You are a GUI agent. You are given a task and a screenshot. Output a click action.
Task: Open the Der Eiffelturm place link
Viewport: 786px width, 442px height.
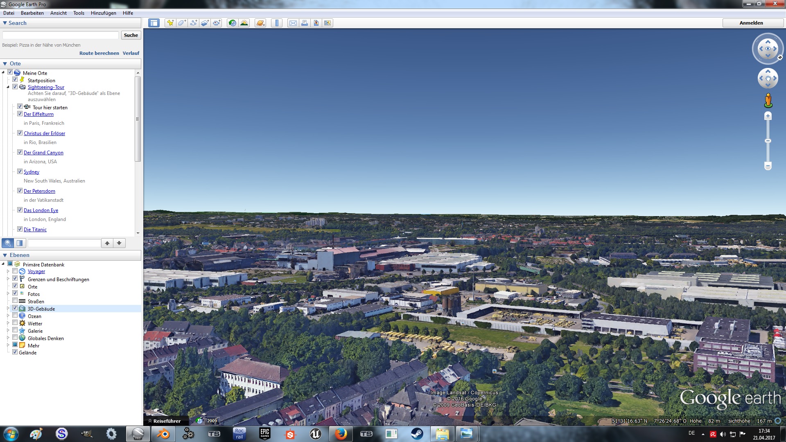(x=38, y=114)
